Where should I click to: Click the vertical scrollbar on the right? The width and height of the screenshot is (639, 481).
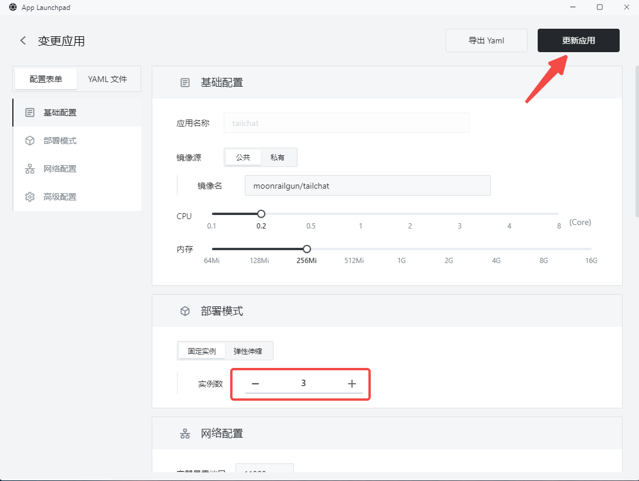(637, 141)
